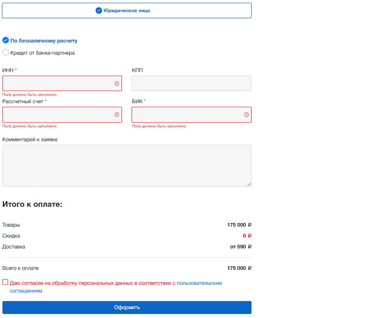Screen dimensions: 384x318
Task: Click the Товары amount 175 000 ₽
Action: pos(239,225)
